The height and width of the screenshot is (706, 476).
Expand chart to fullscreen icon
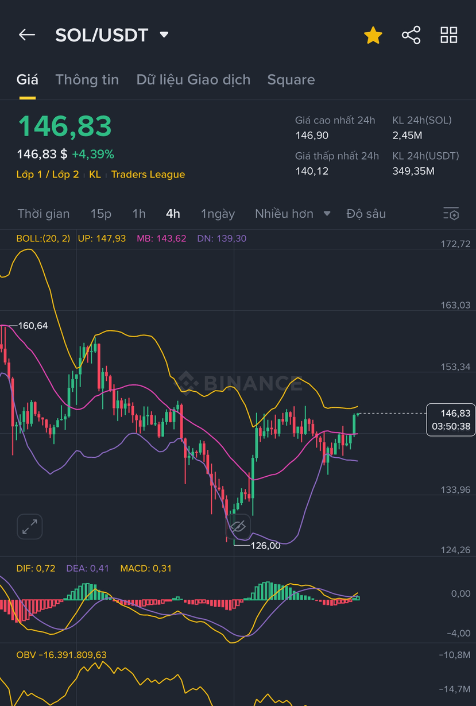(29, 526)
